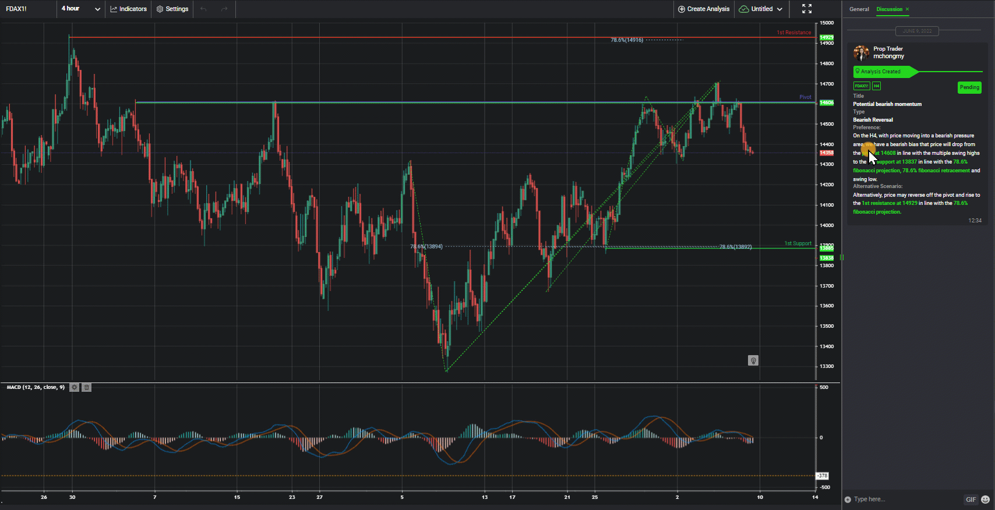The width and height of the screenshot is (995, 510).
Task: Click the MACD (12, 26, close, 9) label
Action: coord(36,387)
